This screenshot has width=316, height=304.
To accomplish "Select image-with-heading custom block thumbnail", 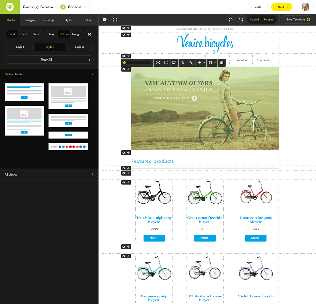I will [24, 121].
